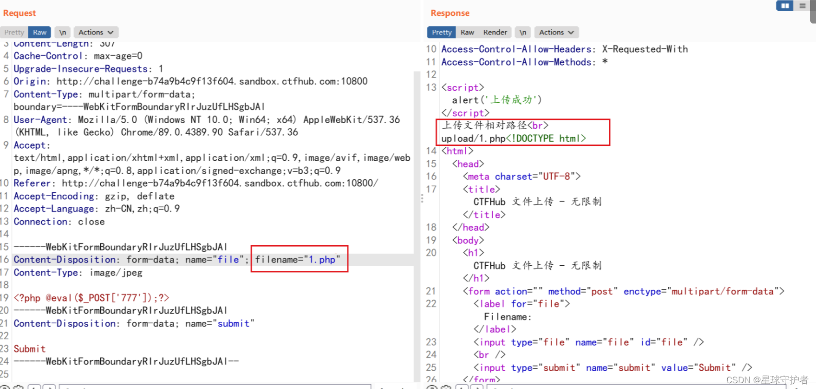Screen dimensions: 816x389
Task: Click the Access-Control-Allow-Methods response line
Action: click(525, 62)
